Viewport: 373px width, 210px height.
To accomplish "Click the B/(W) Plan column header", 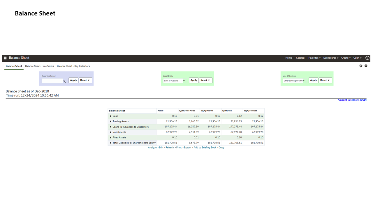I will pos(232,111).
